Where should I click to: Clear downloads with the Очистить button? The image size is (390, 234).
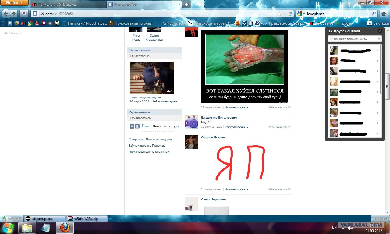380,218
